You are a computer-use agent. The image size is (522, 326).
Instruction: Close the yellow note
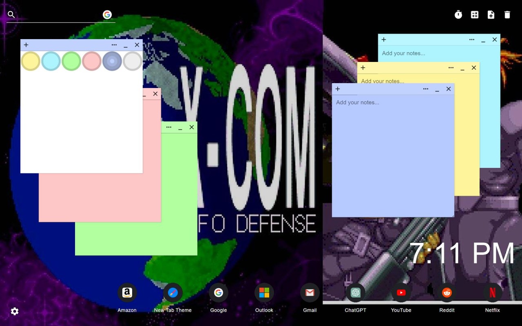(x=474, y=68)
